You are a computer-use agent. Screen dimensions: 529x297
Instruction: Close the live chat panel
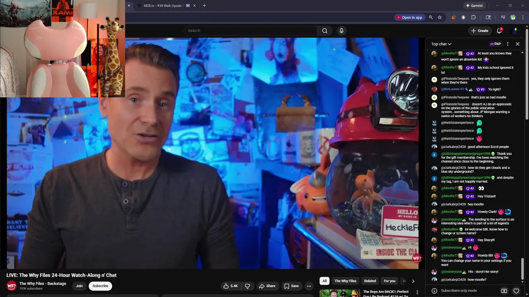pos(517,44)
